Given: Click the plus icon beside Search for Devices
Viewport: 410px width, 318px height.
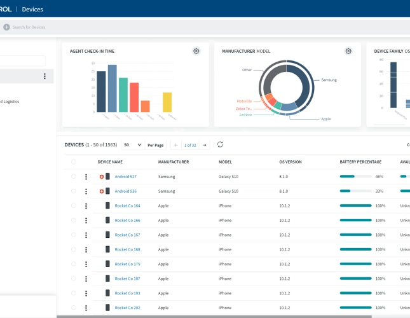Looking at the screenshot, I should [x=6, y=27].
